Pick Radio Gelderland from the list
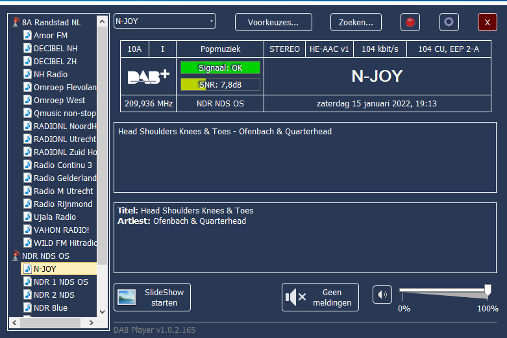The image size is (507, 338). [x=65, y=178]
